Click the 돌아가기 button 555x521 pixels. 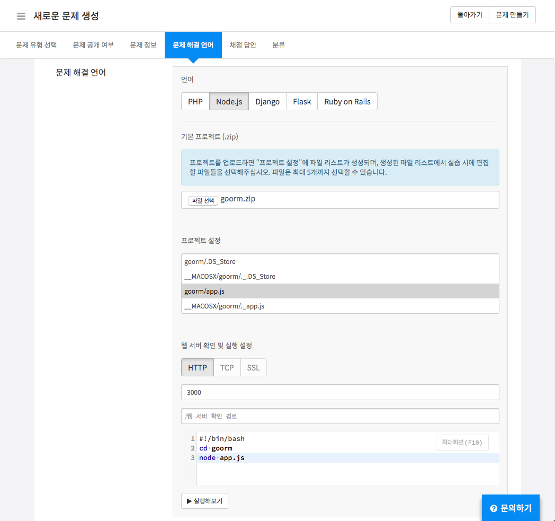tap(469, 15)
